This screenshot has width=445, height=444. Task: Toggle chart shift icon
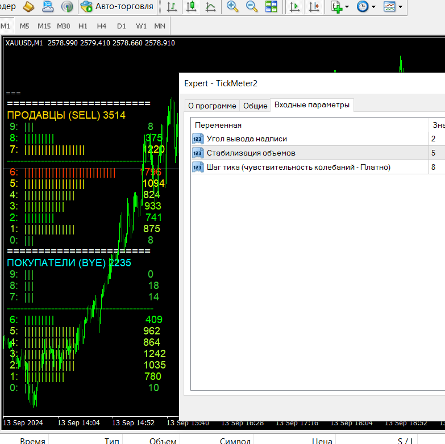click(x=313, y=7)
